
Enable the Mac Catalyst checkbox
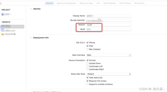(87, 49)
